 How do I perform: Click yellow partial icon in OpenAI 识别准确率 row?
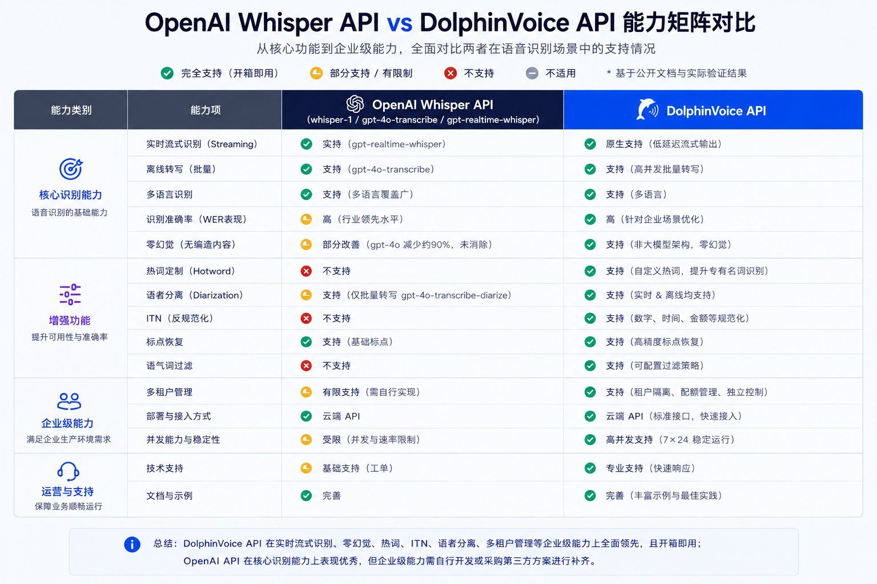306,219
